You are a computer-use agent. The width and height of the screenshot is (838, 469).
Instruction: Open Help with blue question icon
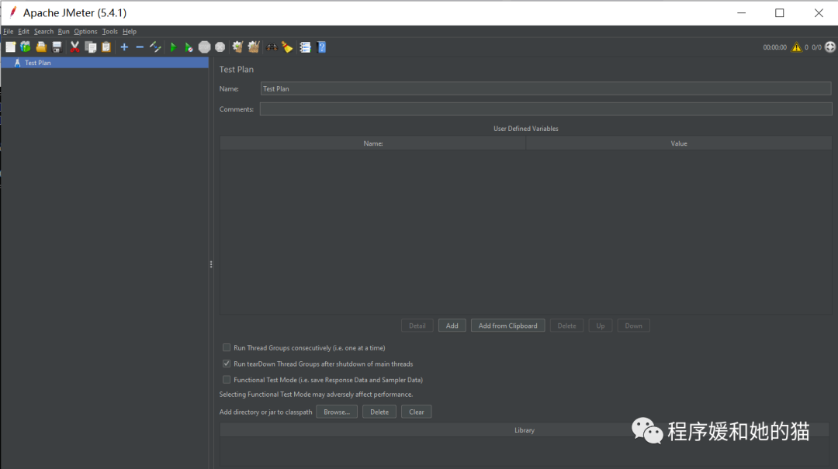321,47
